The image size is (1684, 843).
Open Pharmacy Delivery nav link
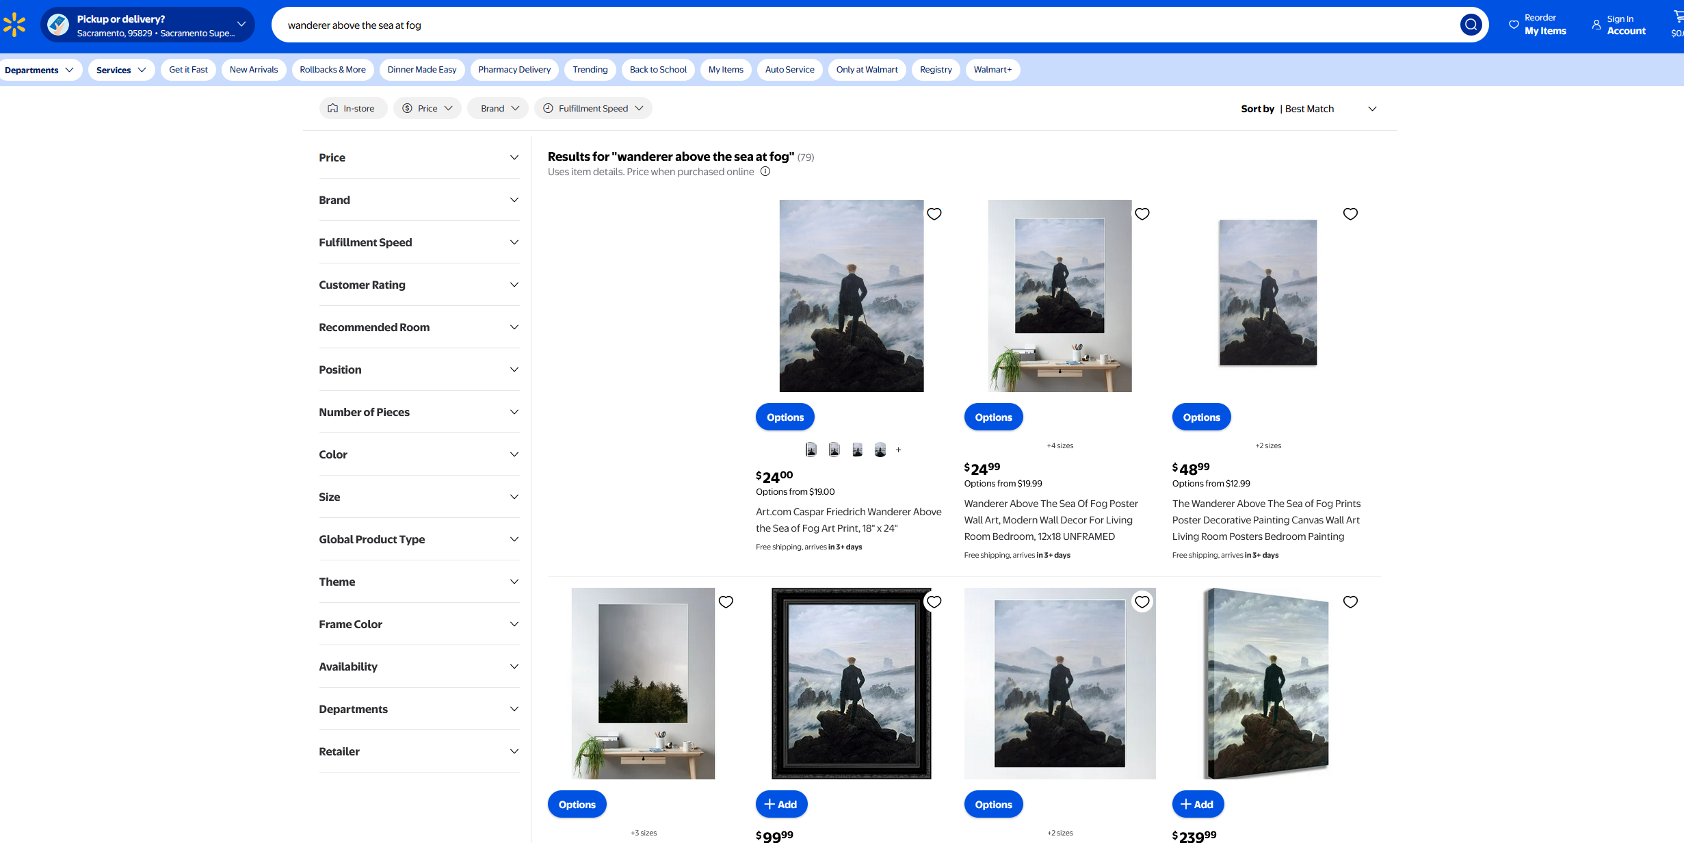point(514,70)
